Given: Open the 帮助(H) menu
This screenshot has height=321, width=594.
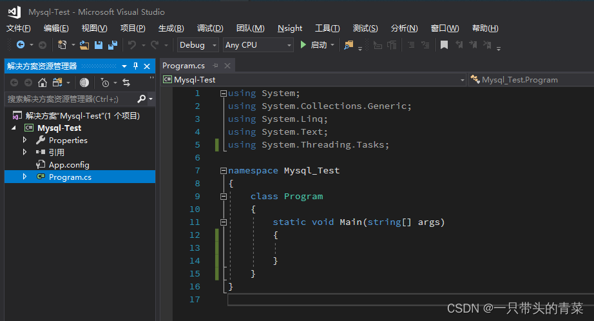Looking at the screenshot, I should [x=485, y=28].
